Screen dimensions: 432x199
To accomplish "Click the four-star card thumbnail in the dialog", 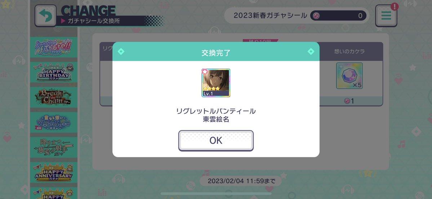I will (x=216, y=83).
